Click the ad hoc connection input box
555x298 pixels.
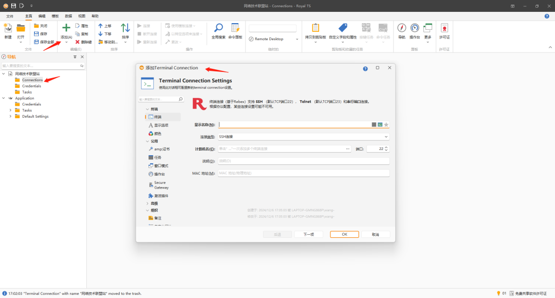(x=272, y=28)
